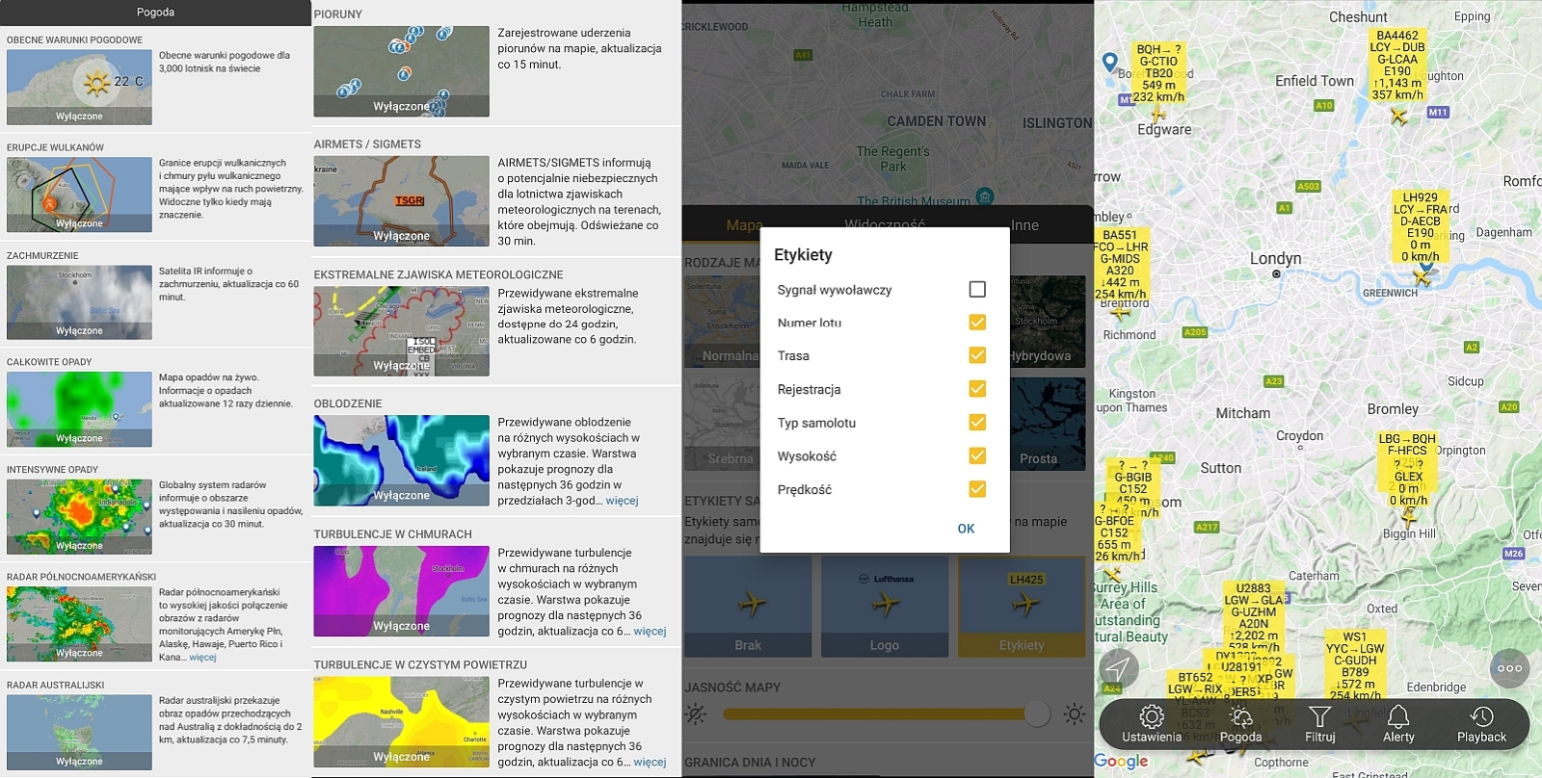
Task: Switch to the Inne tab
Action: coord(1024,225)
